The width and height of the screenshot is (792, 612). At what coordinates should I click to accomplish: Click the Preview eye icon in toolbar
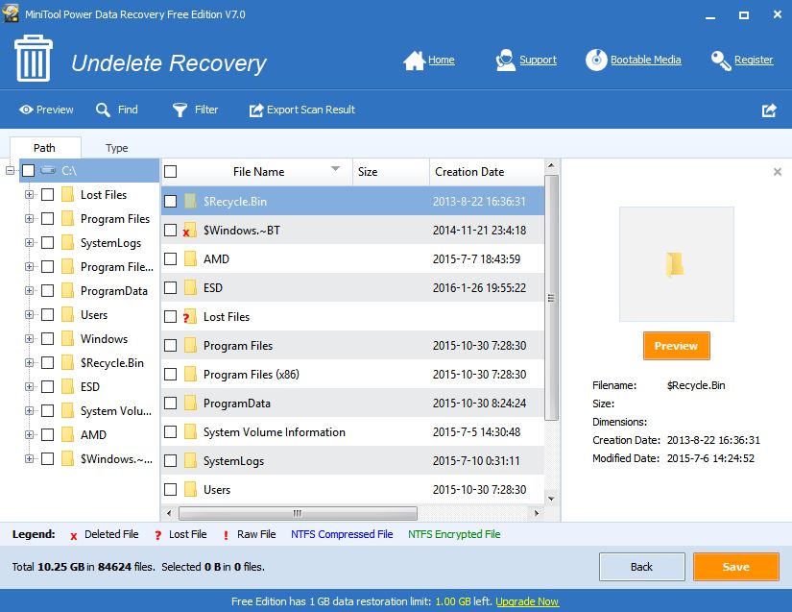click(x=26, y=110)
